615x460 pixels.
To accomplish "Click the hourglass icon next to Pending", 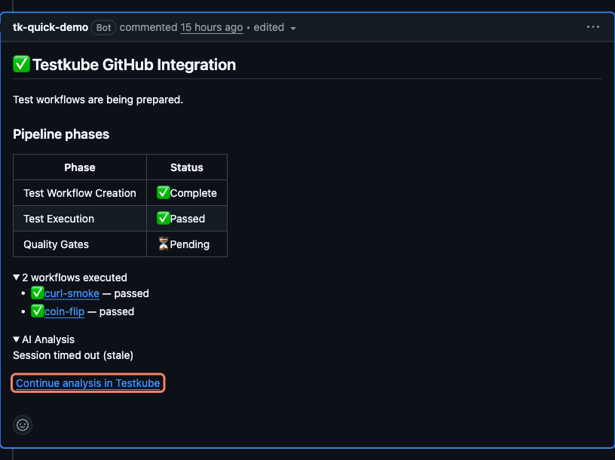I will (x=163, y=244).
